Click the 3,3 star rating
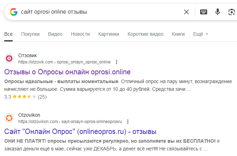This screenshot has width=237, height=156. 20,97
